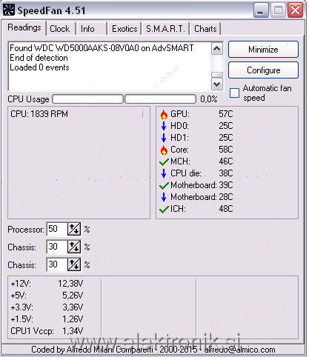The height and width of the screenshot is (357, 309).
Task: Switch to the Clock tab
Action: click(x=60, y=29)
